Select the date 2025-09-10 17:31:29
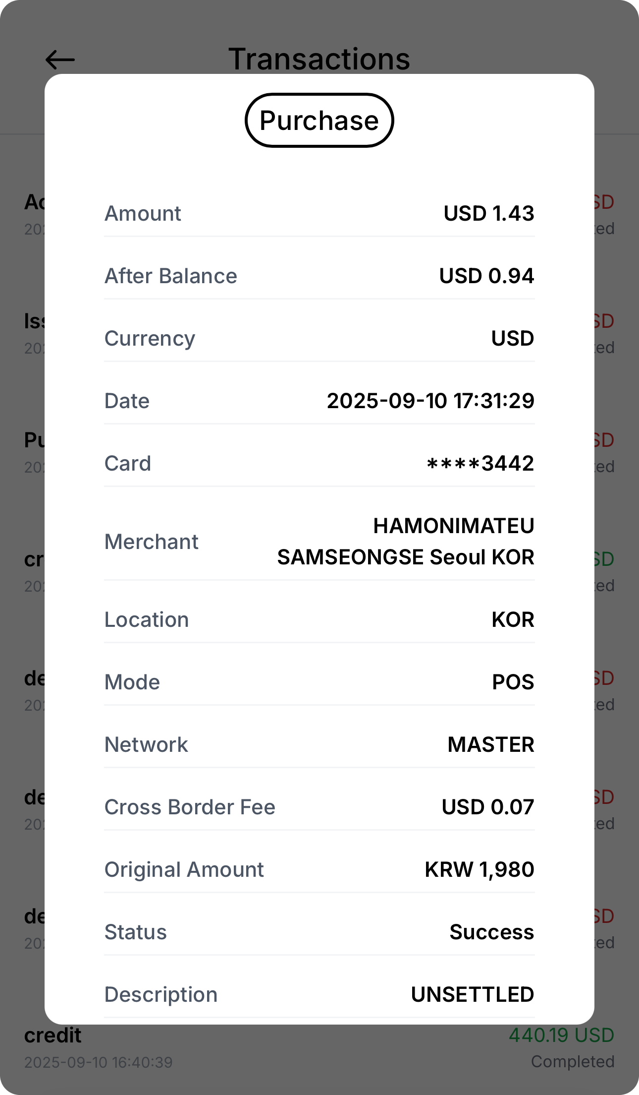 click(430, 401)
